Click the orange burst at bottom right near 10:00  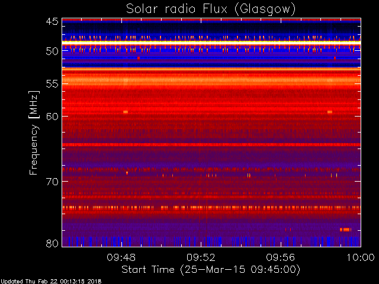[345, 230]
